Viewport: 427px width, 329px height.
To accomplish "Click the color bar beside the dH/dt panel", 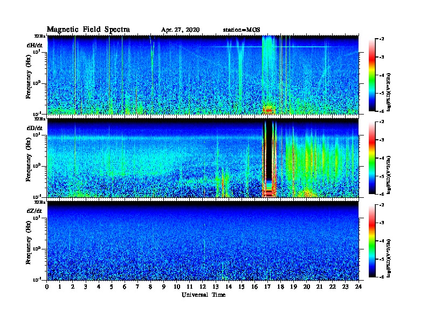I will point(372,75).
